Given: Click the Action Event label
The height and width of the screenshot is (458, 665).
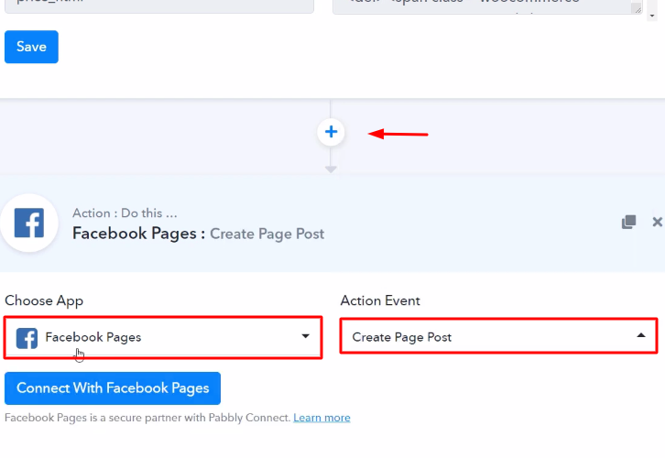Looking at the screenshot, I should [380, 300].
